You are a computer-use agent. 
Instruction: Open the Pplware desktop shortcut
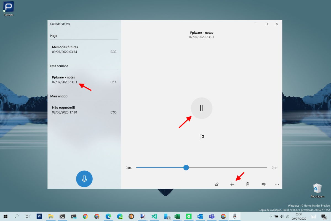(9, 8)
